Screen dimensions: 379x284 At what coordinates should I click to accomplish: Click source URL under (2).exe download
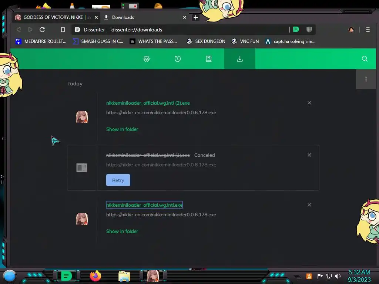(161, 112)
